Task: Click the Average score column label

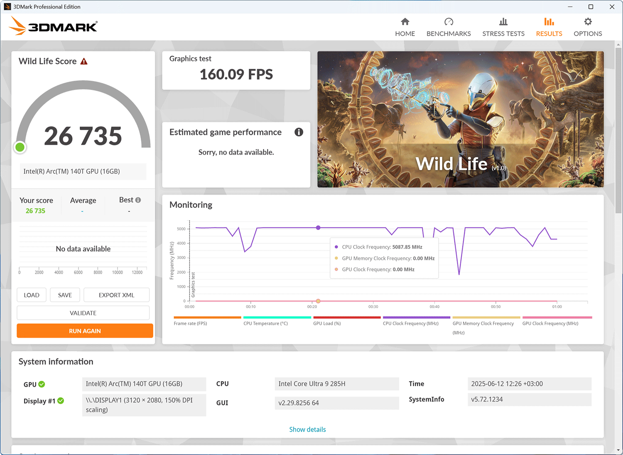Action: (x=83, y=200)
